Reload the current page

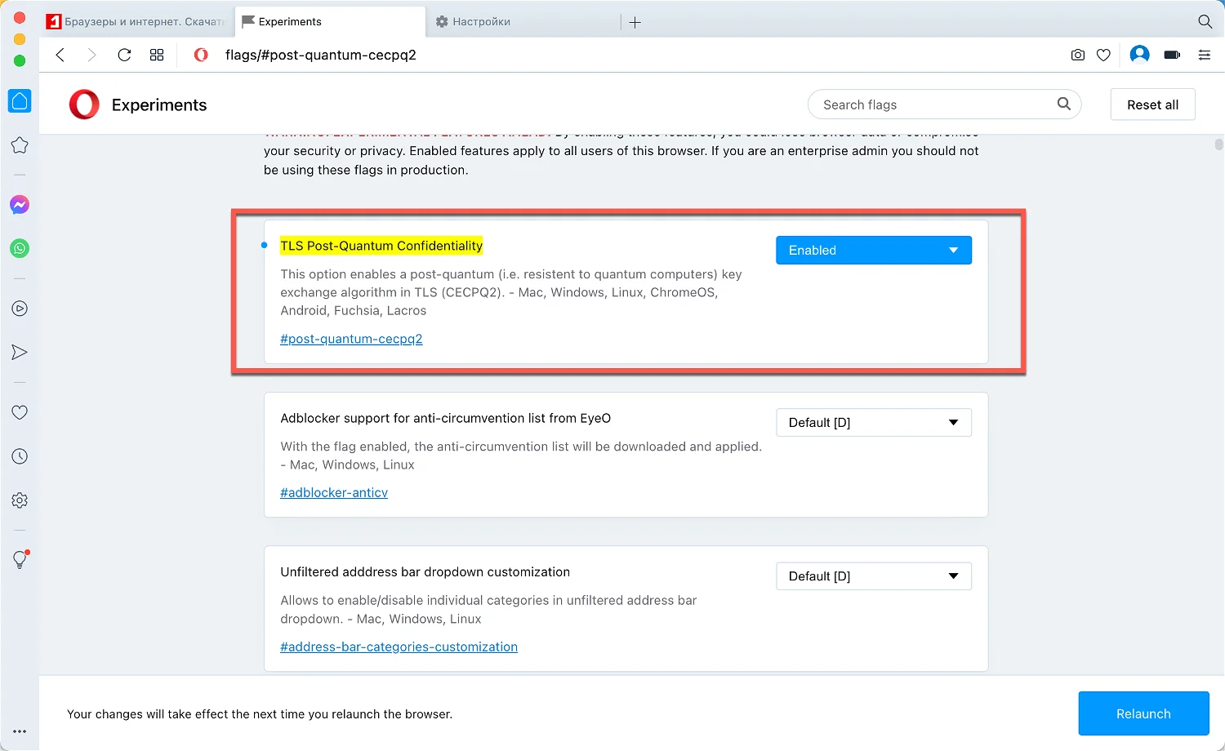click(124, 55)
